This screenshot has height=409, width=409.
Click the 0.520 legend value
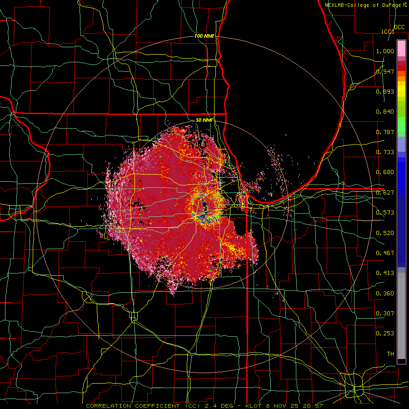tap(385, 233)
